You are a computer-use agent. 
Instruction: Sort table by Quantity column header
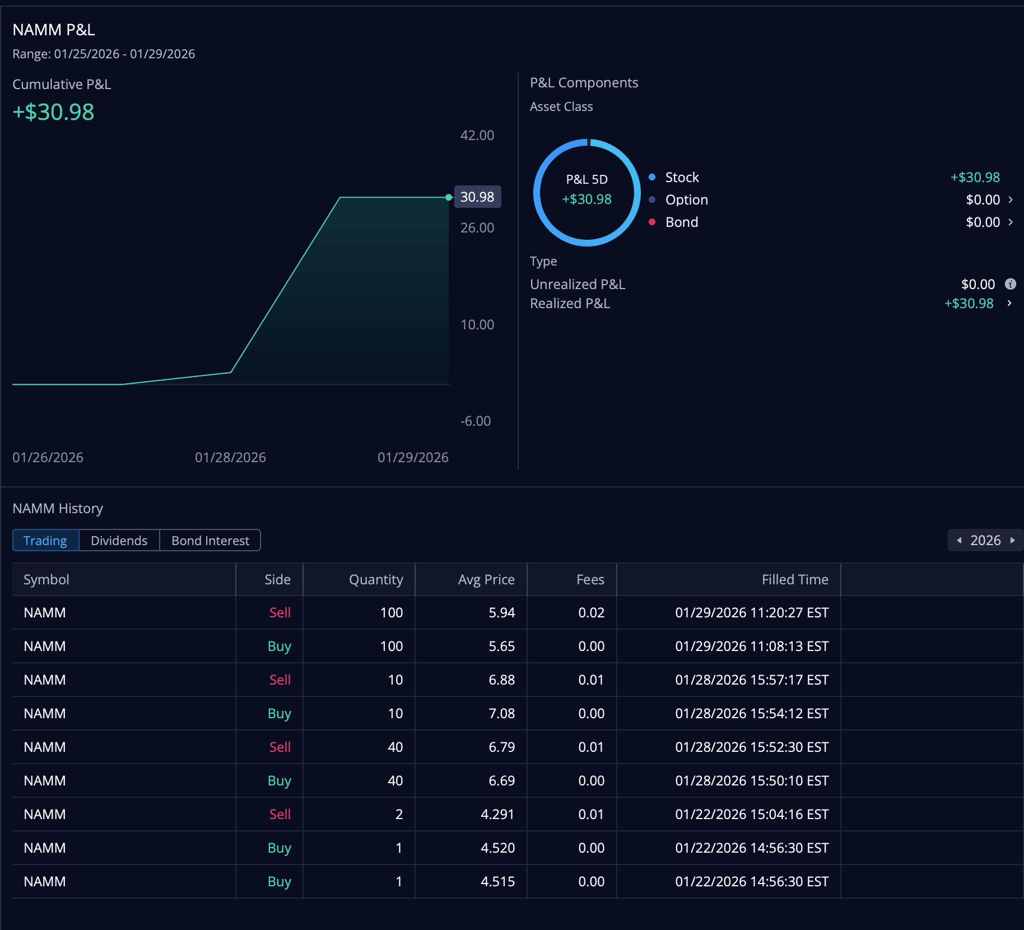(375, 580)
